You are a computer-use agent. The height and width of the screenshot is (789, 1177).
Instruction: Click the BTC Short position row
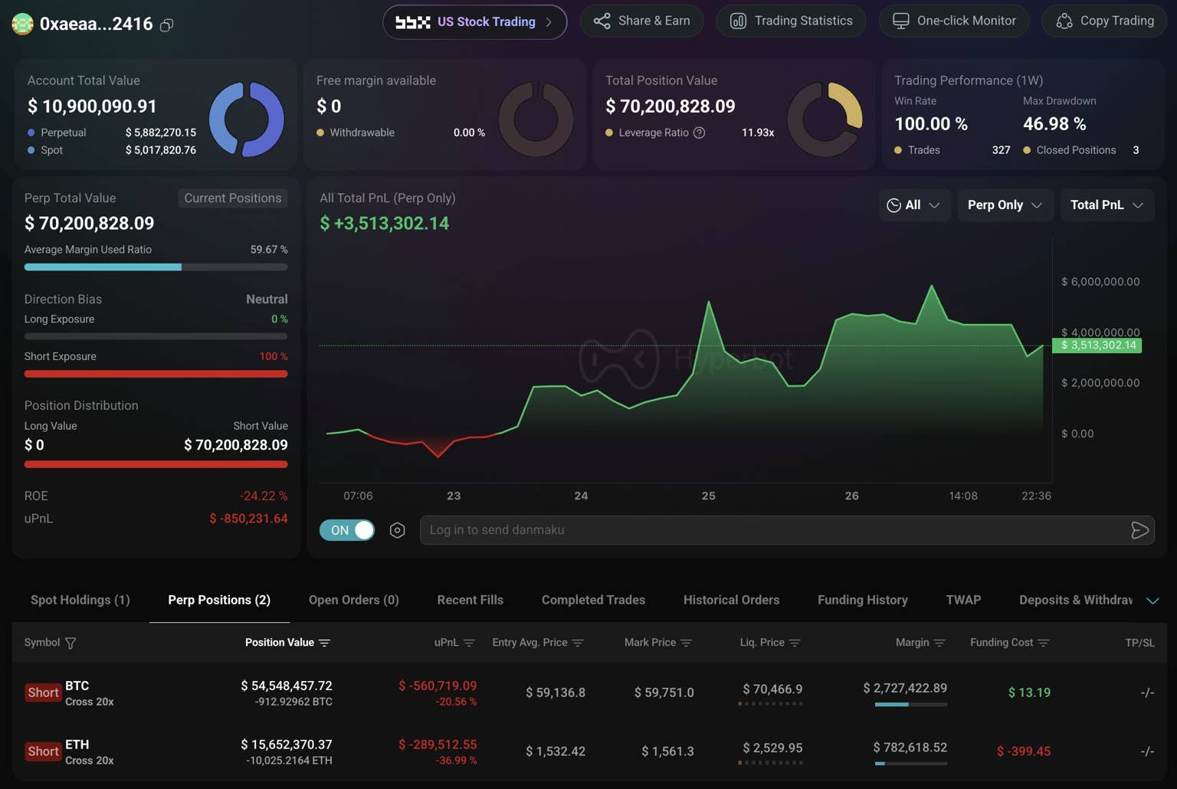588,692
